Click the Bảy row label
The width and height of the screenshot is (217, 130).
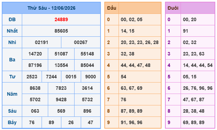tap(12, 122)
